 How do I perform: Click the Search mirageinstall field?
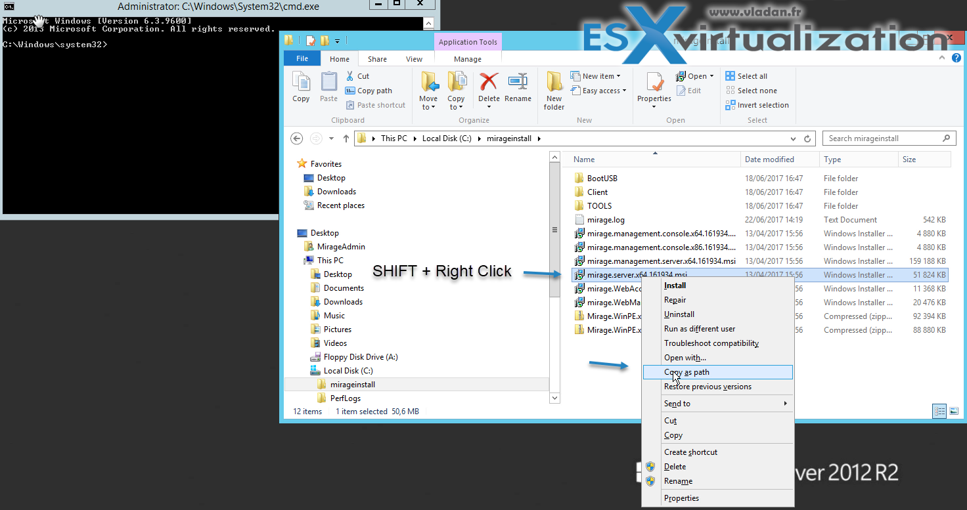pos(889,138)
